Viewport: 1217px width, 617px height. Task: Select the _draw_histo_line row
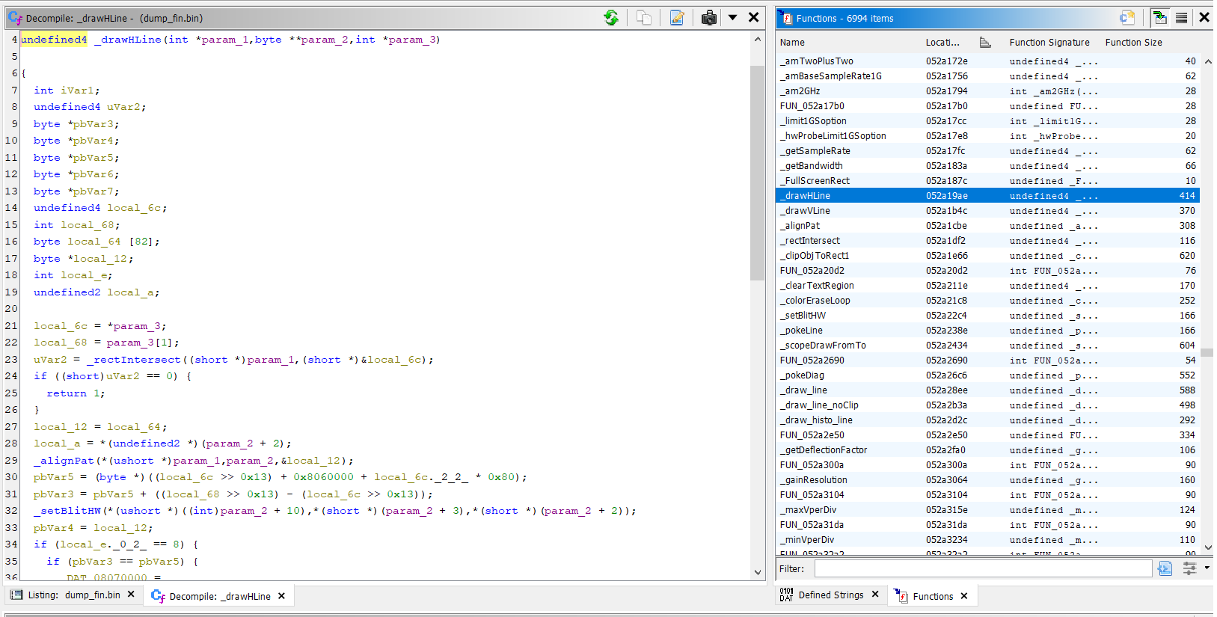[x=987, y=420]
